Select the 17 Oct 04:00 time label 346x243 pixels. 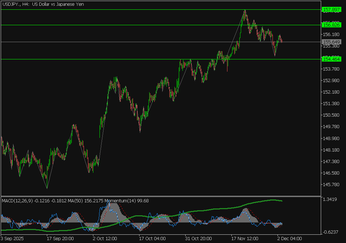click(x=152, y=238)
